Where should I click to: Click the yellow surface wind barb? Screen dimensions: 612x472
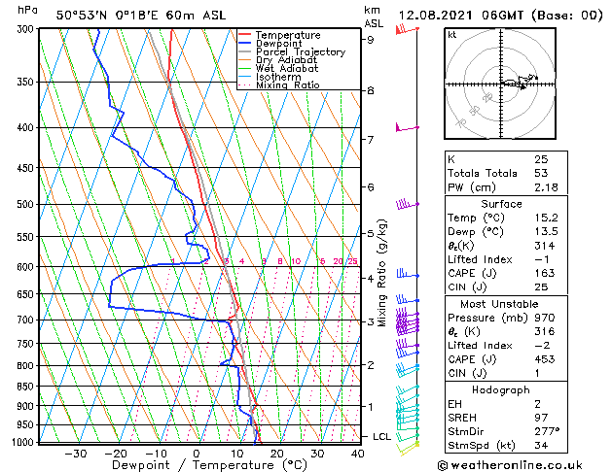point(408,449)
